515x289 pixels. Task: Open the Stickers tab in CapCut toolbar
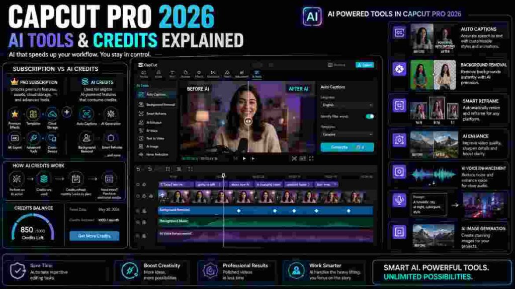pyautogui.click(x=186, y=74)
